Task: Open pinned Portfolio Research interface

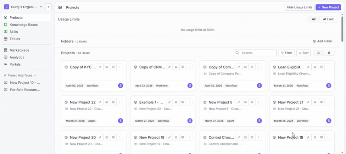Action: 26,90
